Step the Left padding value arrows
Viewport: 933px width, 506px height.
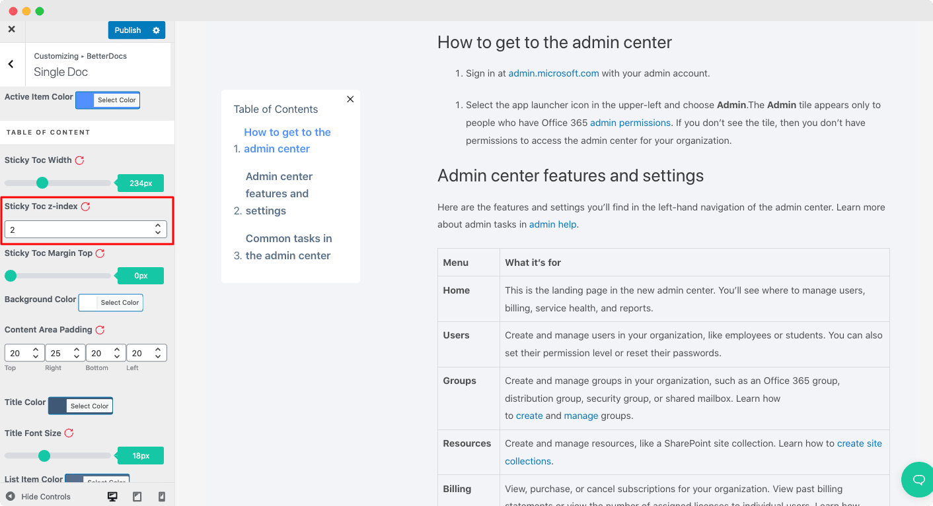[x=158, y=353]
